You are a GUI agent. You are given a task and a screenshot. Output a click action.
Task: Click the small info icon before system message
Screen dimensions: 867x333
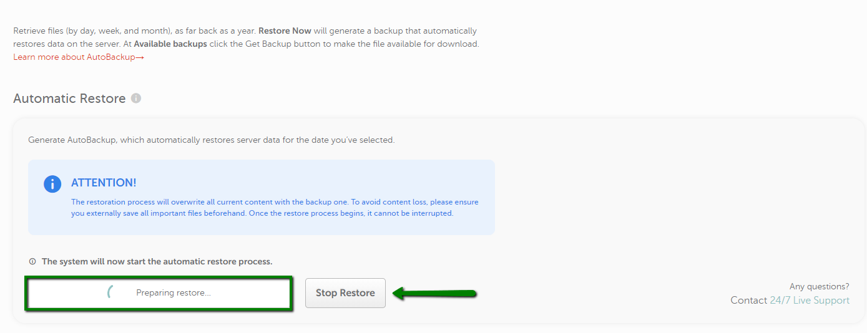pos(32,262)
